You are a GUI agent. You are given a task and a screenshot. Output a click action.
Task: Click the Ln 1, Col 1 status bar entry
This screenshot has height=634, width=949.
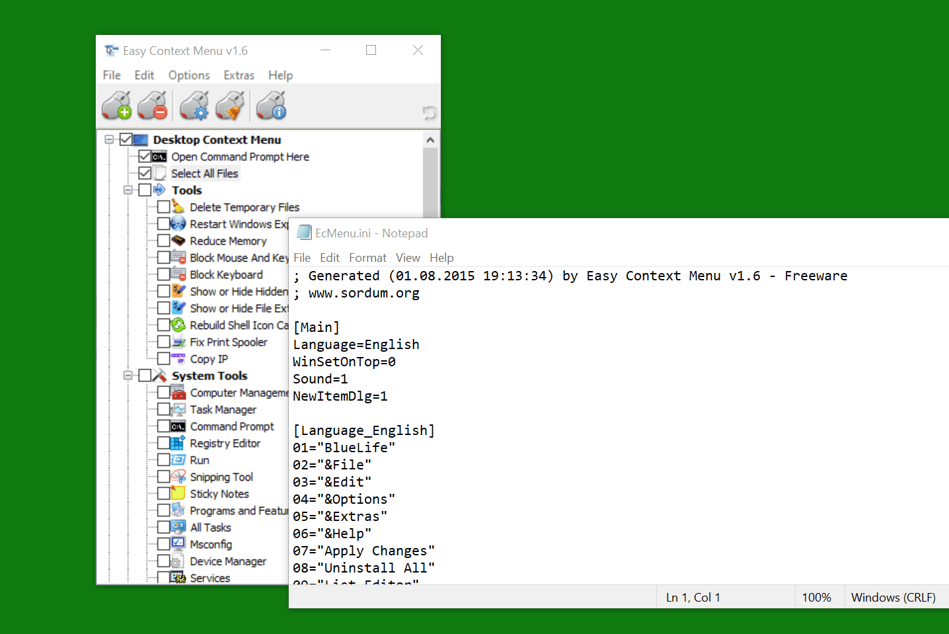[693, 597]
